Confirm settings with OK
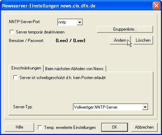The height and width of the screenshot is (135, 162). [114, 127]
